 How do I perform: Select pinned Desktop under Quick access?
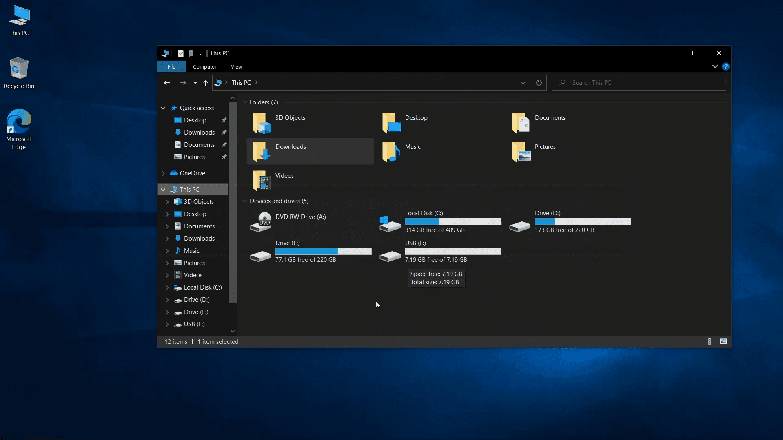195,120
